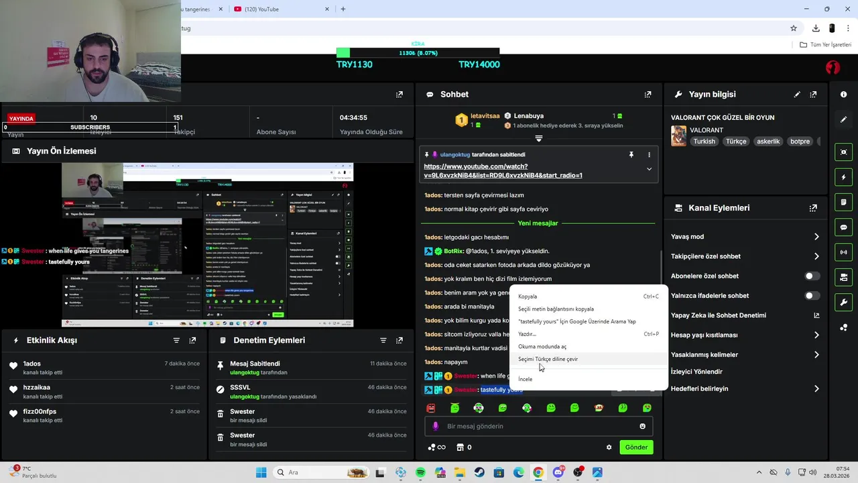Toggle the broadcast signal icon in the sidebar

coord(843,252)
